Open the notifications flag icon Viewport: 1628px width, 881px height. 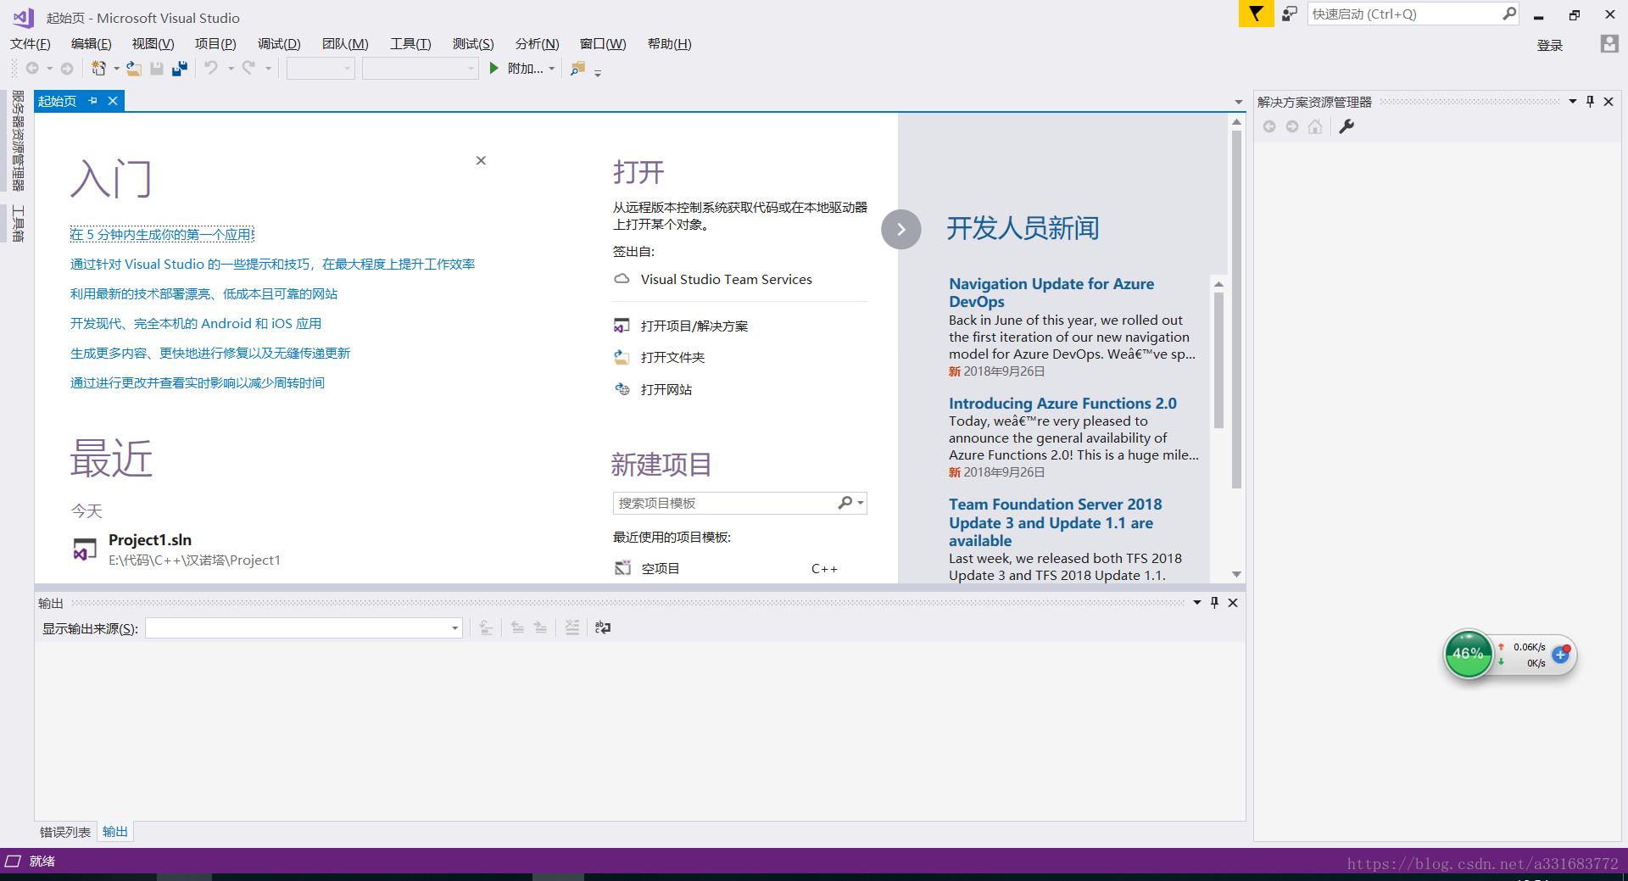click(x=1256, y=14)
